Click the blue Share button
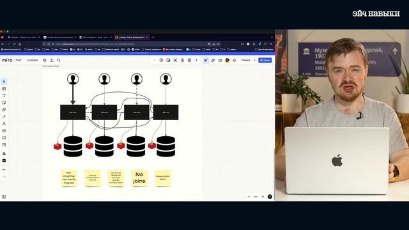The height and width of the screenshot is (230, 409). click(x=265, y=60)
